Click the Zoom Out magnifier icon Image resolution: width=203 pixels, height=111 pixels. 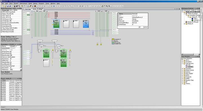coord(109,6)
